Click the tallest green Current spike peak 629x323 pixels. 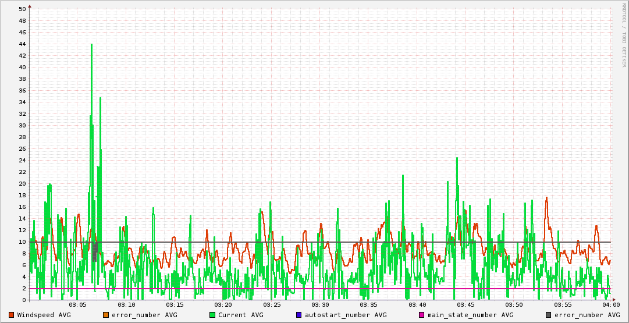tap(91, 45)
